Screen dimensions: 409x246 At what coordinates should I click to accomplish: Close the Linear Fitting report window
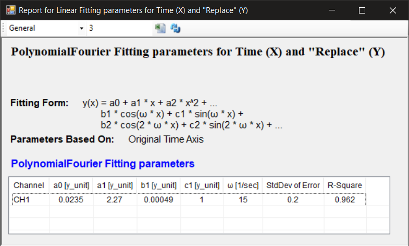pyautogui.click(x=393, y=10)
